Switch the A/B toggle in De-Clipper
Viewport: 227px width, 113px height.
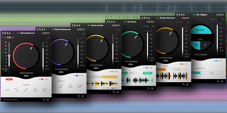coord(217,61)
